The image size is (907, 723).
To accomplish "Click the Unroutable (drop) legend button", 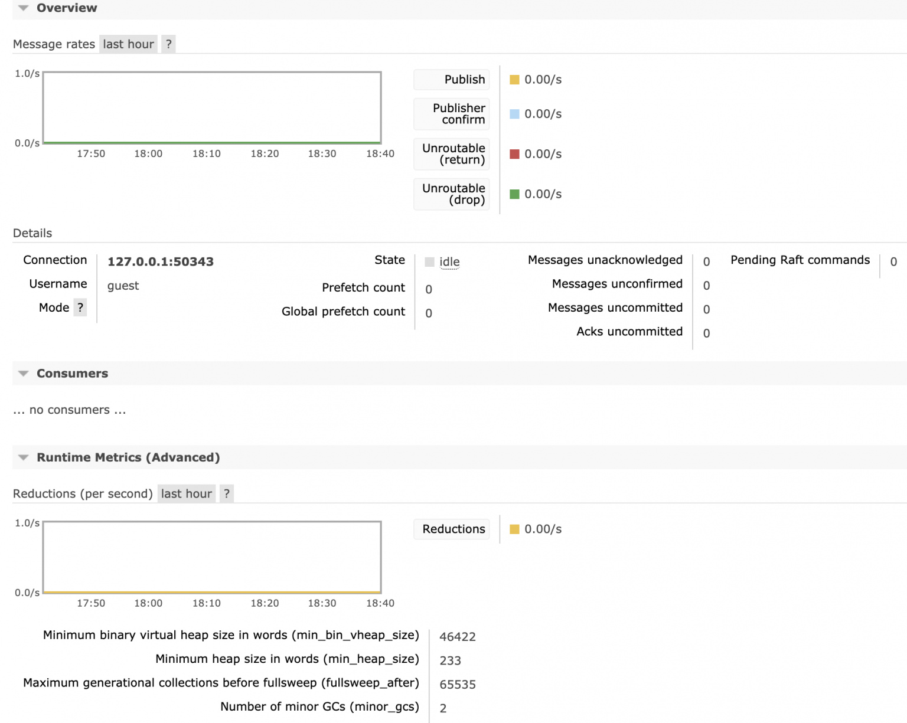I will [451, 194].
